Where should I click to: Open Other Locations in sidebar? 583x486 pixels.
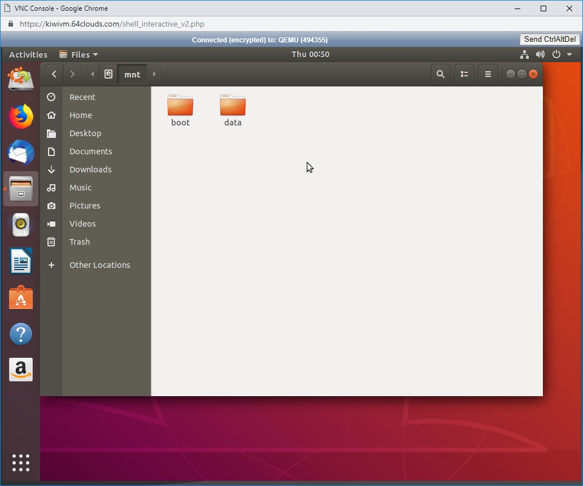(99, 265)
